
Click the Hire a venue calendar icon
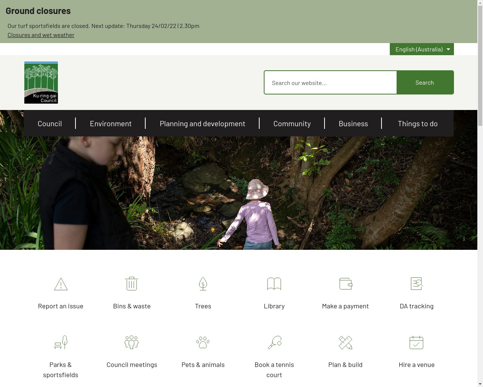click(x=417, y=342)
